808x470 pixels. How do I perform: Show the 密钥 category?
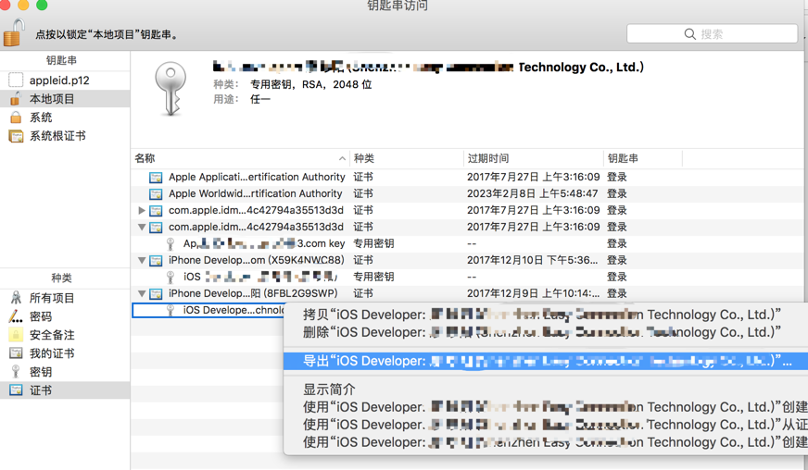point(65,372)
